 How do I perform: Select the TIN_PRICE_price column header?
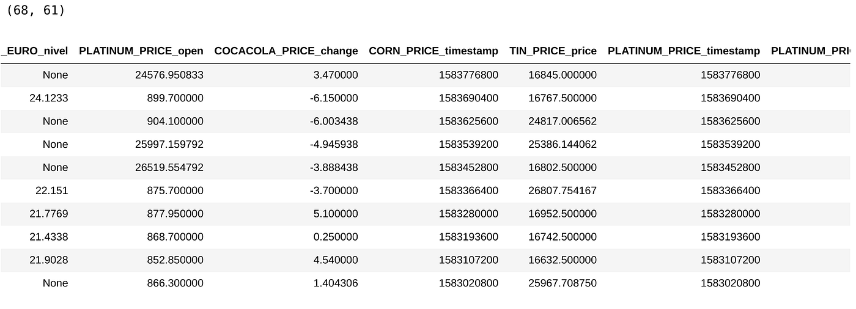point(553,51)
